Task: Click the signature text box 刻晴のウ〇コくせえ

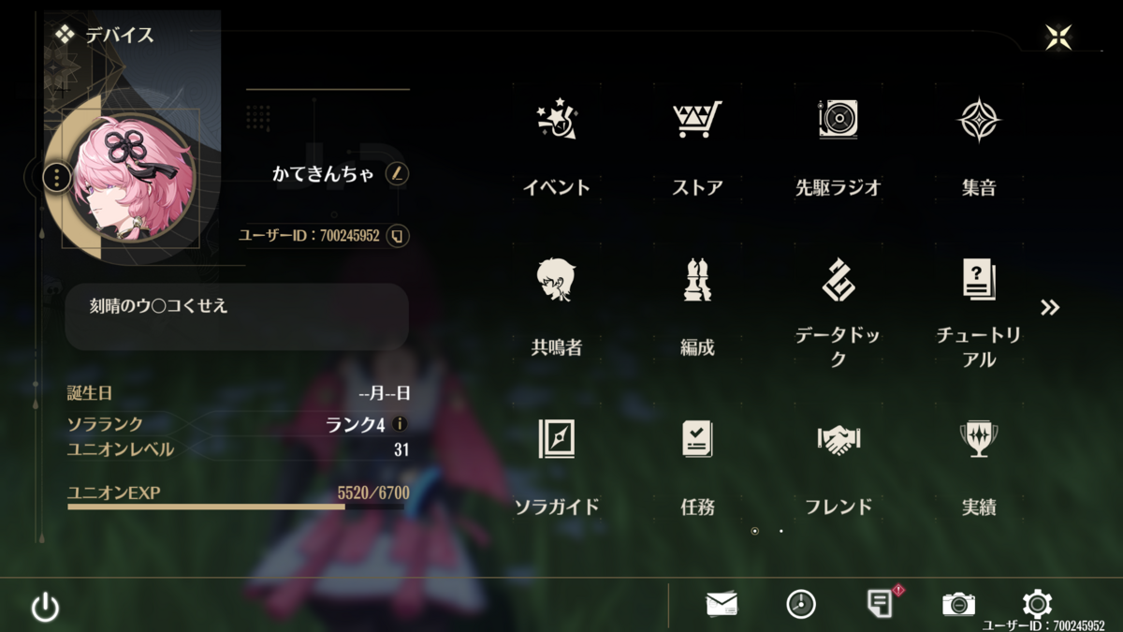Action: click(237, 316)
